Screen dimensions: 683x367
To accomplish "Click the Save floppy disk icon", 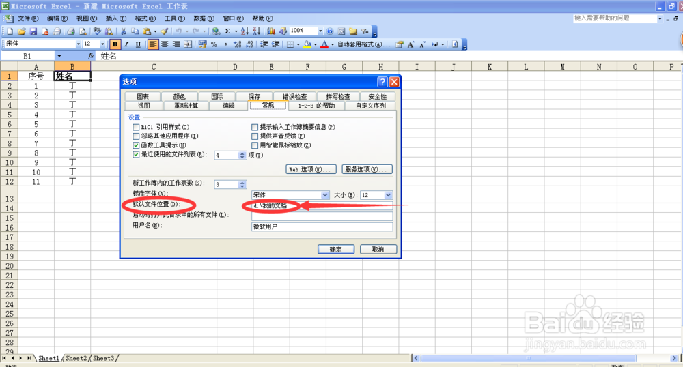I will [33, 31].
